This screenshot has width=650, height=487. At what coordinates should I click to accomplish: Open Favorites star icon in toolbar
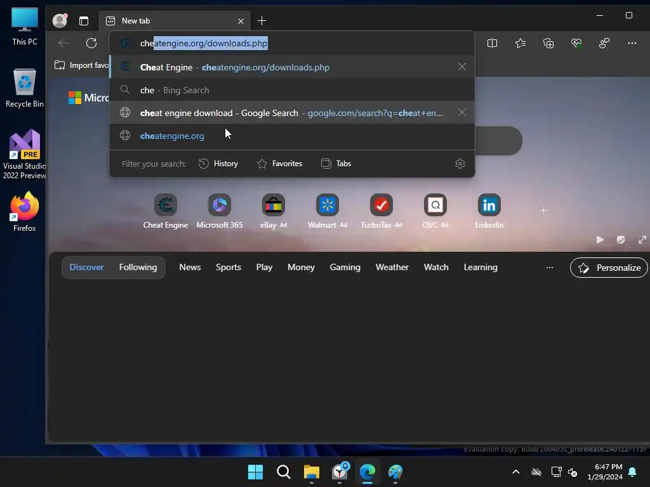pyautogui.click(x=521, y=43)
